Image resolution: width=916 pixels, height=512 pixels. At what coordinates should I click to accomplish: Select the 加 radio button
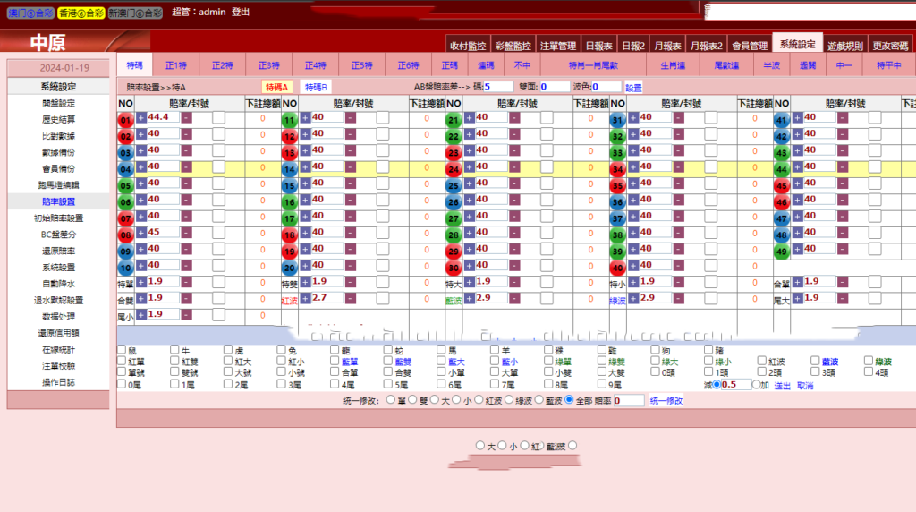(x=756, y=385)
